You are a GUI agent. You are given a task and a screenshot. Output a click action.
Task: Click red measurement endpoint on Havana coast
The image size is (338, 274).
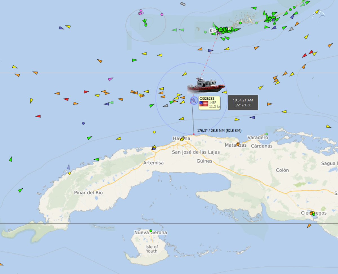[x=194, y=134]
